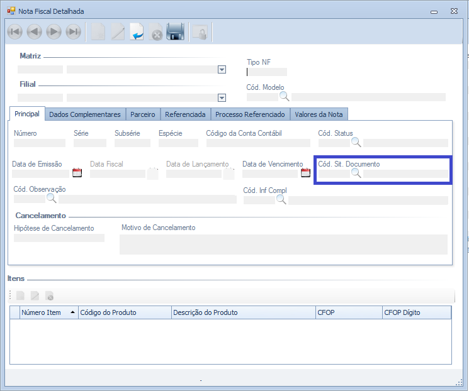Go to the last record

pos(74,32)
